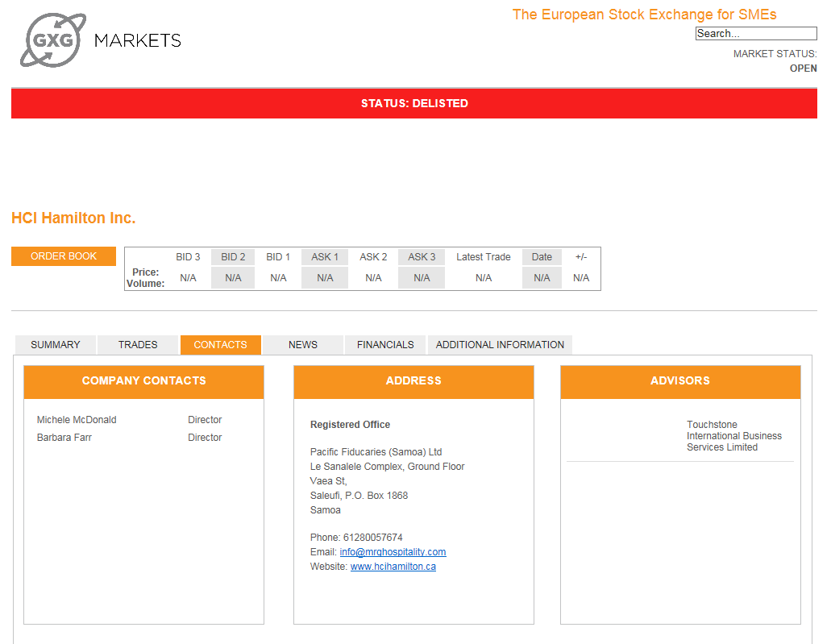The width and height of the screenshot is (831, 644).
Task: Click the N/A value under Date
Action: coord(542,278)
